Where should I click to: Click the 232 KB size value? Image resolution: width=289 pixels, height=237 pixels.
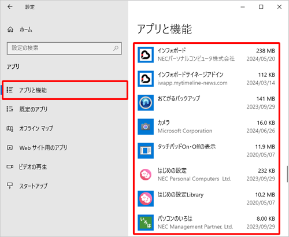point(266,171)
